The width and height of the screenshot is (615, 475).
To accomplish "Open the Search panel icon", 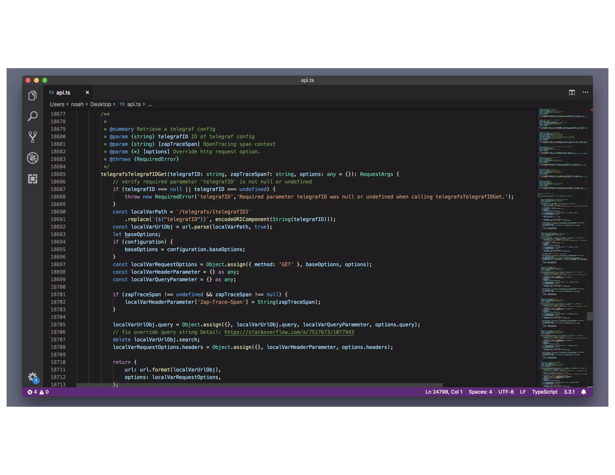I will (x=32, y=116).
